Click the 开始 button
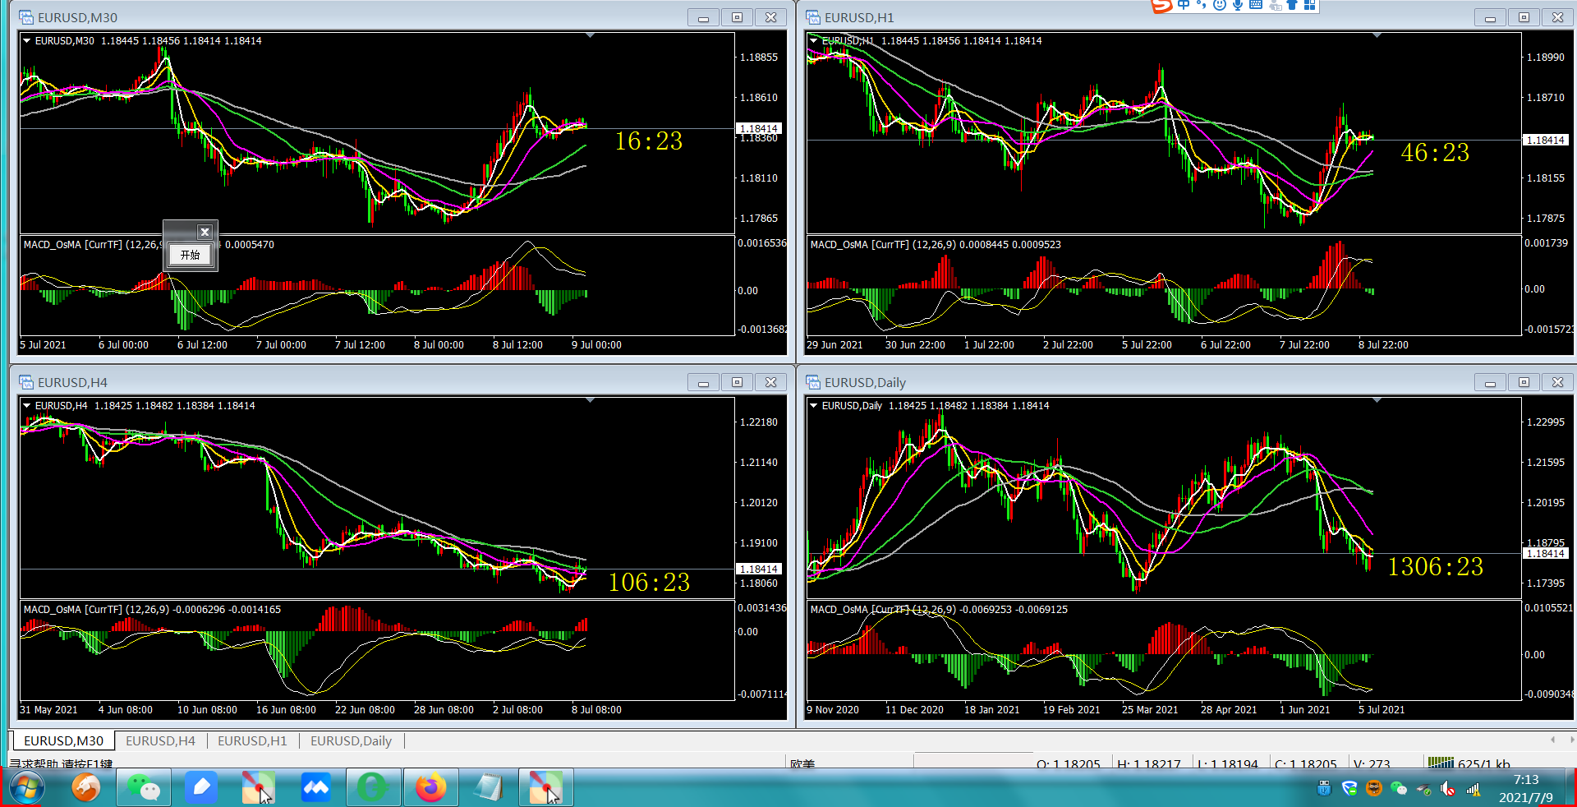Image resolution: width=1577 pixels, height=807 pixels. coord(191,255)
